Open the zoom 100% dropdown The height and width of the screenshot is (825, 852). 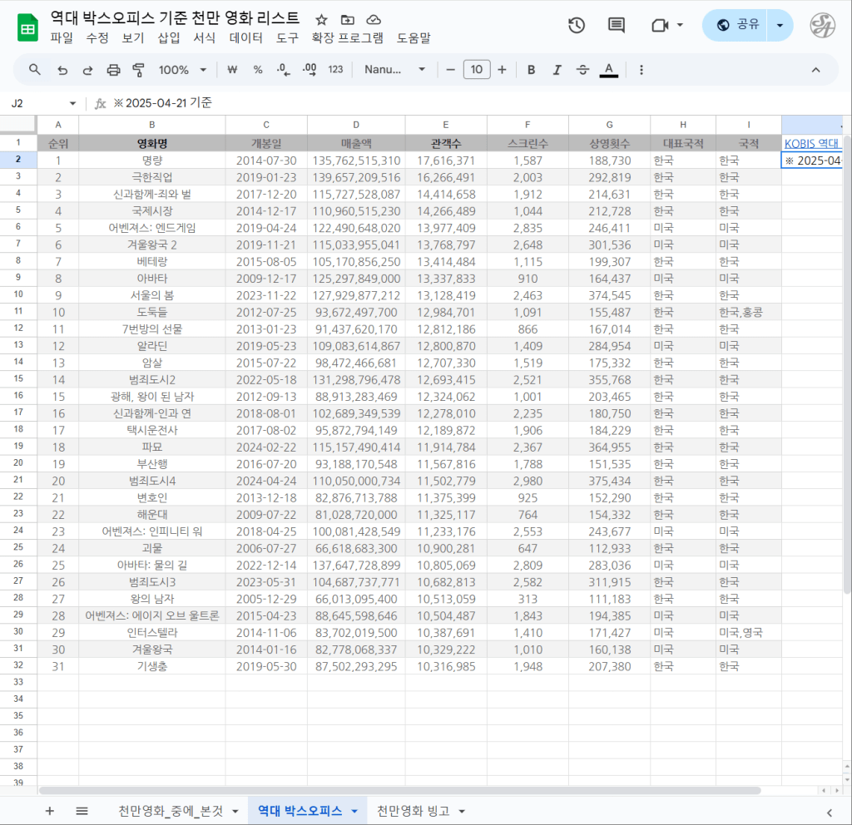(x=182, y=70)
